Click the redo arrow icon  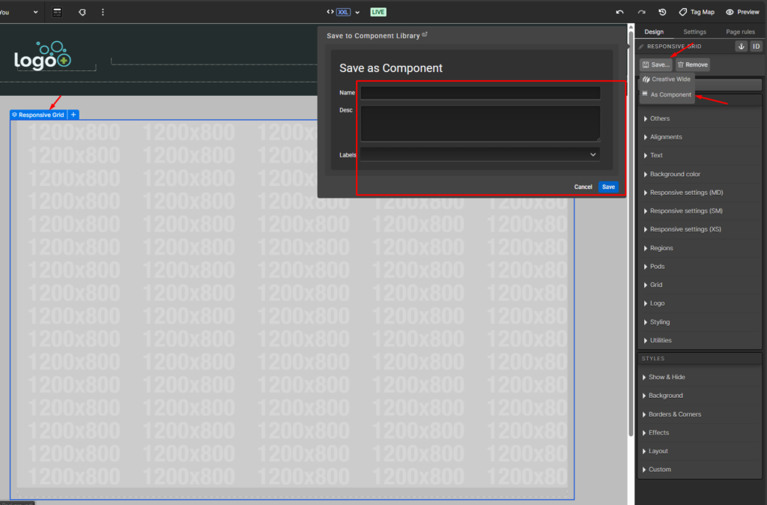pos(641,12)
